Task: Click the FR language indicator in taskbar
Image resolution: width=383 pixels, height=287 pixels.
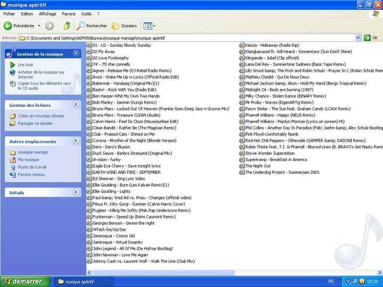Action: point(331,282)
